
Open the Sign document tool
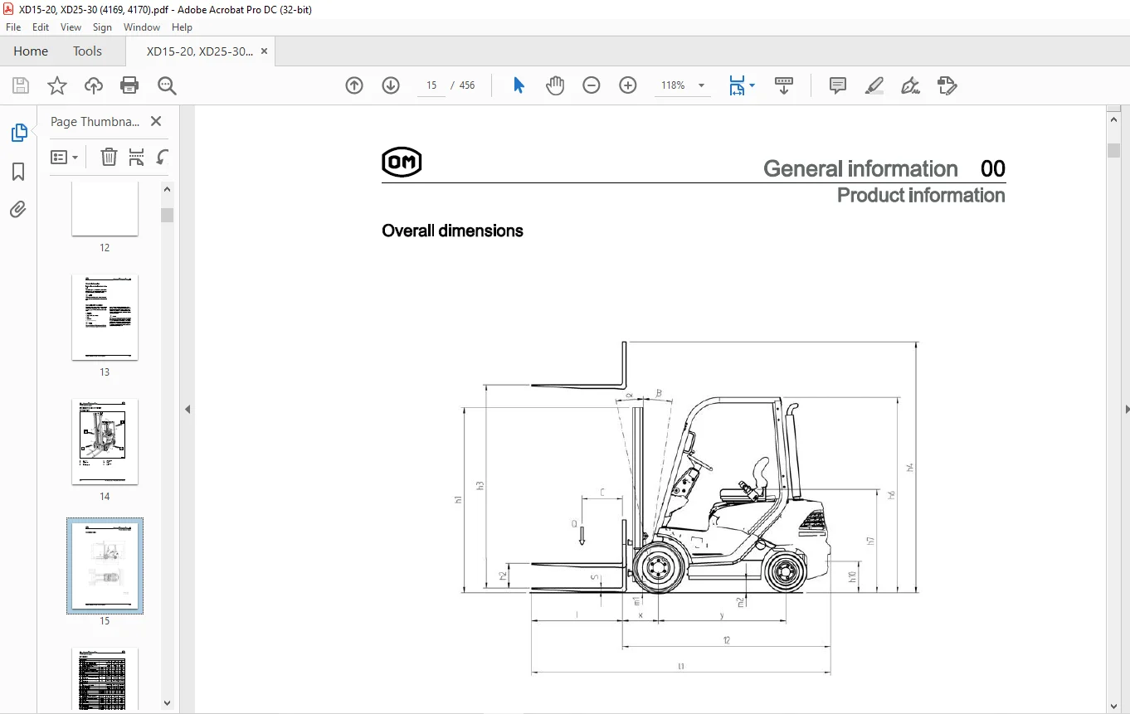[x=910, y=85]
